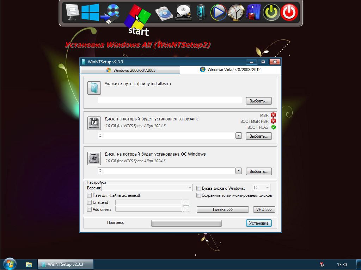Image resolution: width=361 pixels, height=270 pixels.
Task: Launch the hard disk drive dock icon
Action: pyautogui.click(x=183, y=13)
